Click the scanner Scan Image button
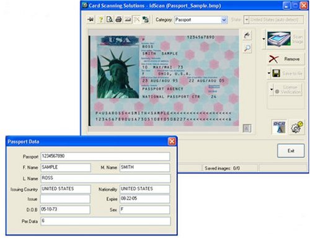The width and height of the screenshot is (310, 243). pyautogui.click(x=285, y=39)
